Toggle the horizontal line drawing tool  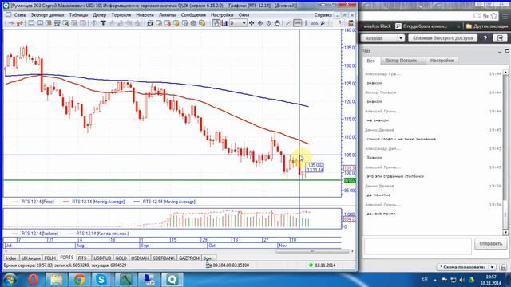click(x=297, y=23)
